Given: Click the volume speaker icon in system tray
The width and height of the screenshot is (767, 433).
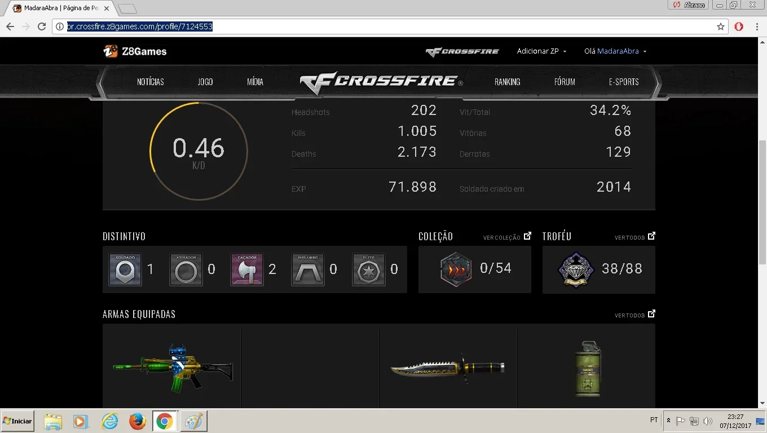Looking at the screenshot, I should point(708,421).
